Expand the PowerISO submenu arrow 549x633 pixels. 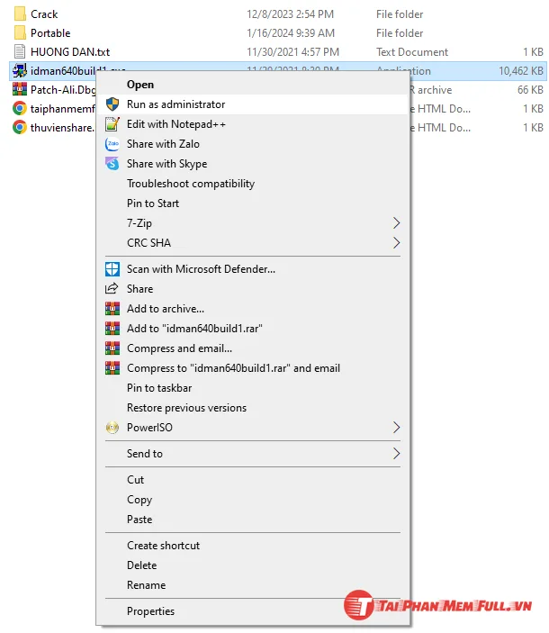point(396,427)
